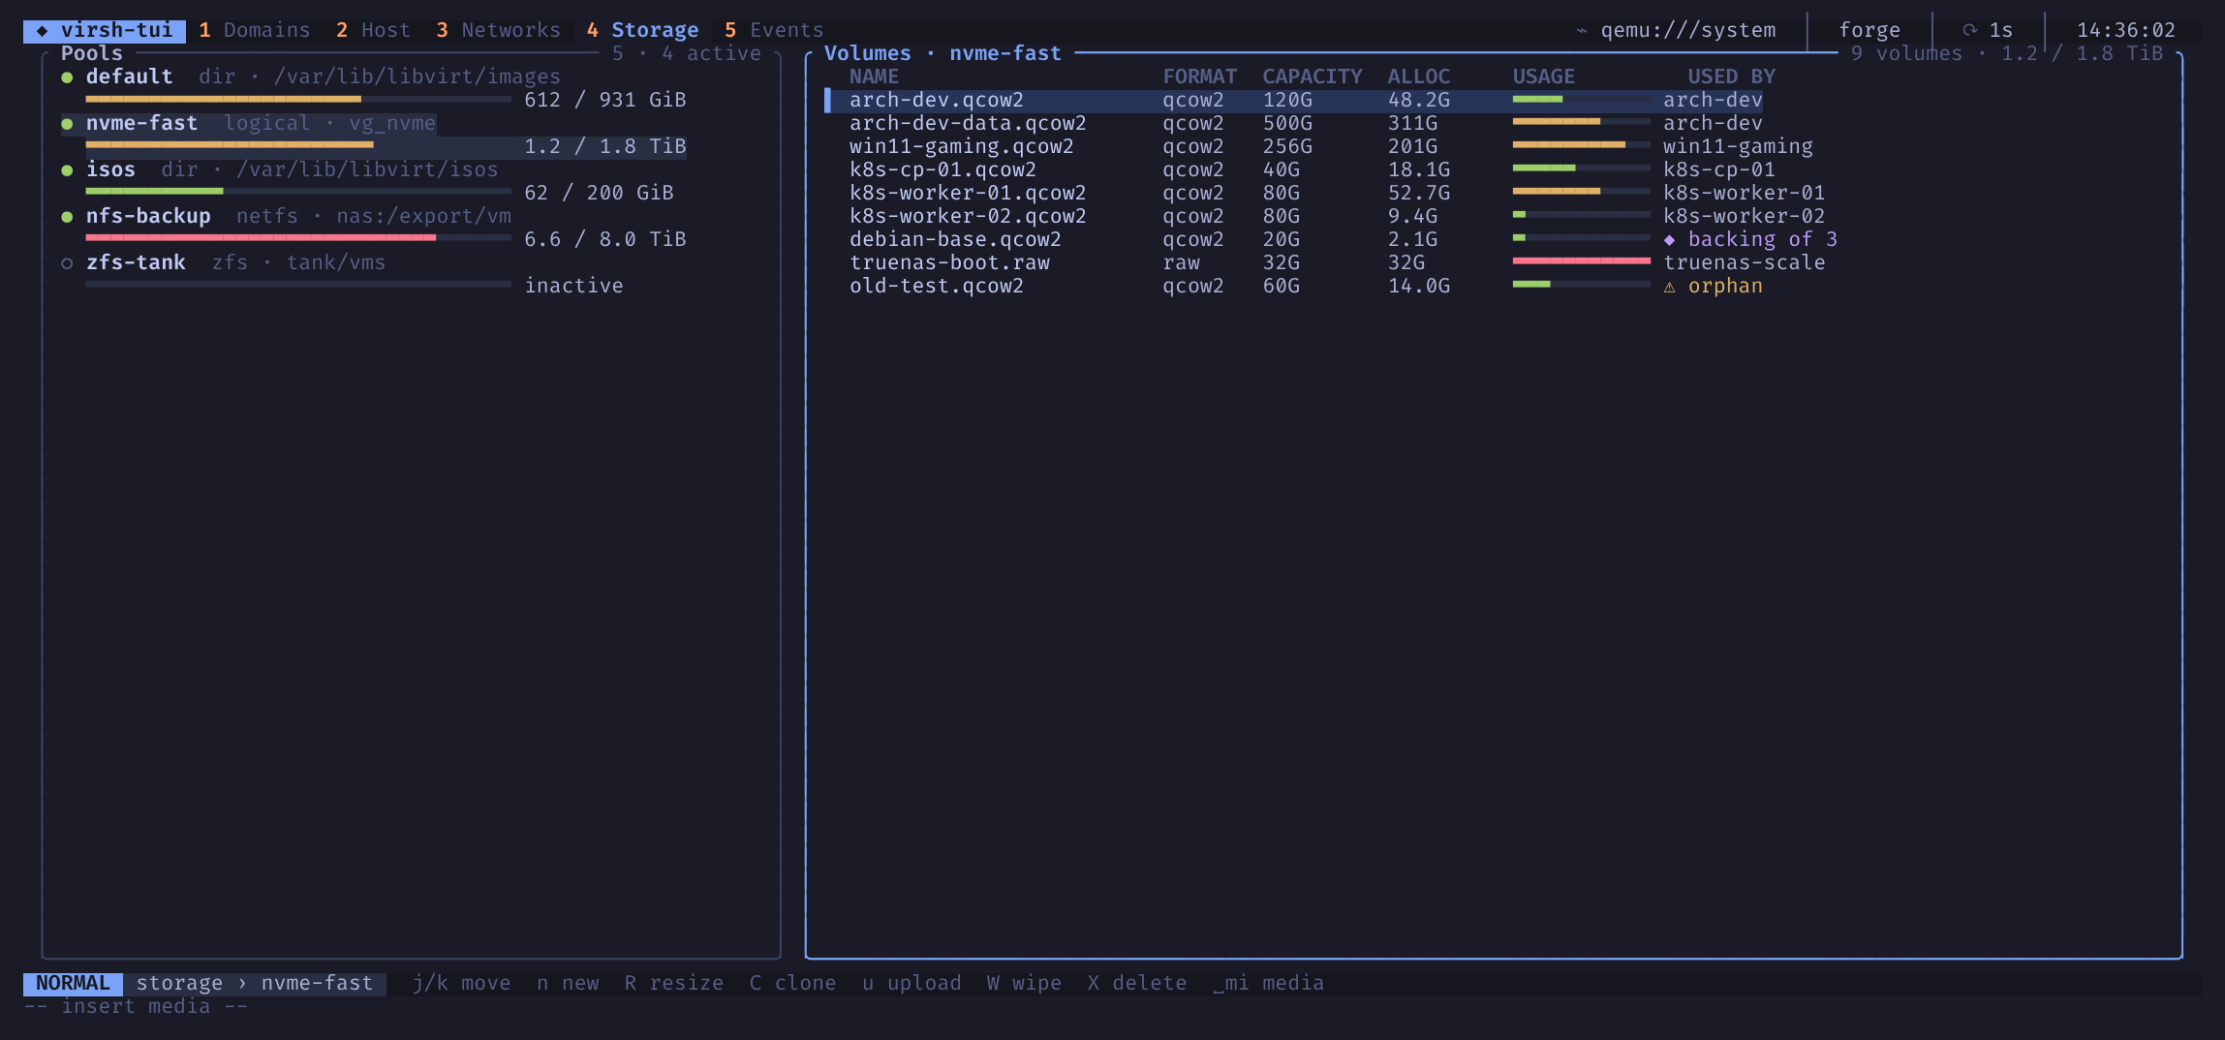Click the hollow inactive dot for zfs-tank pool
The height and width of the screenshot is (1040, 2225).
click(x=67, y=263)
